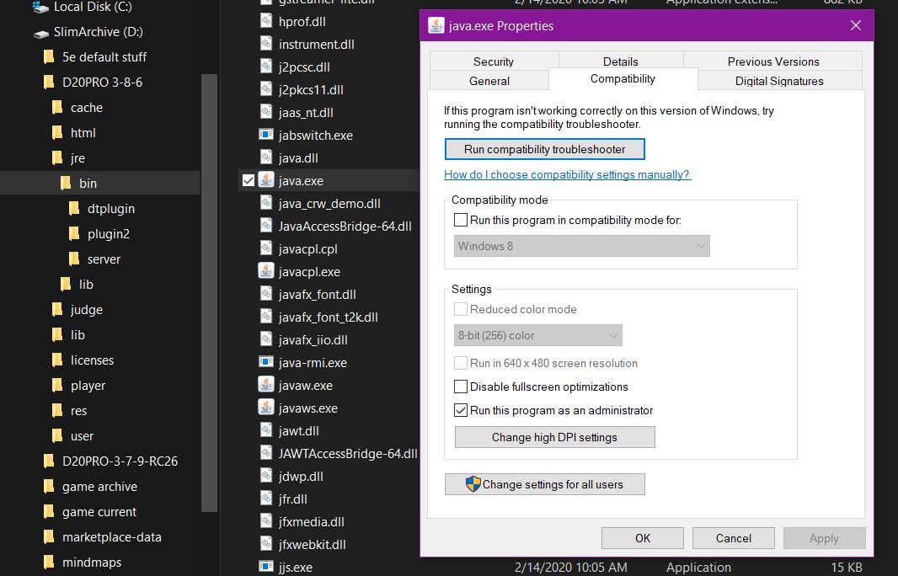Image resolution: width=898 pixels, height=576 pixels.
Task: Click the java.exe Java cup icon in file list
Action: (x=266, y=180)
